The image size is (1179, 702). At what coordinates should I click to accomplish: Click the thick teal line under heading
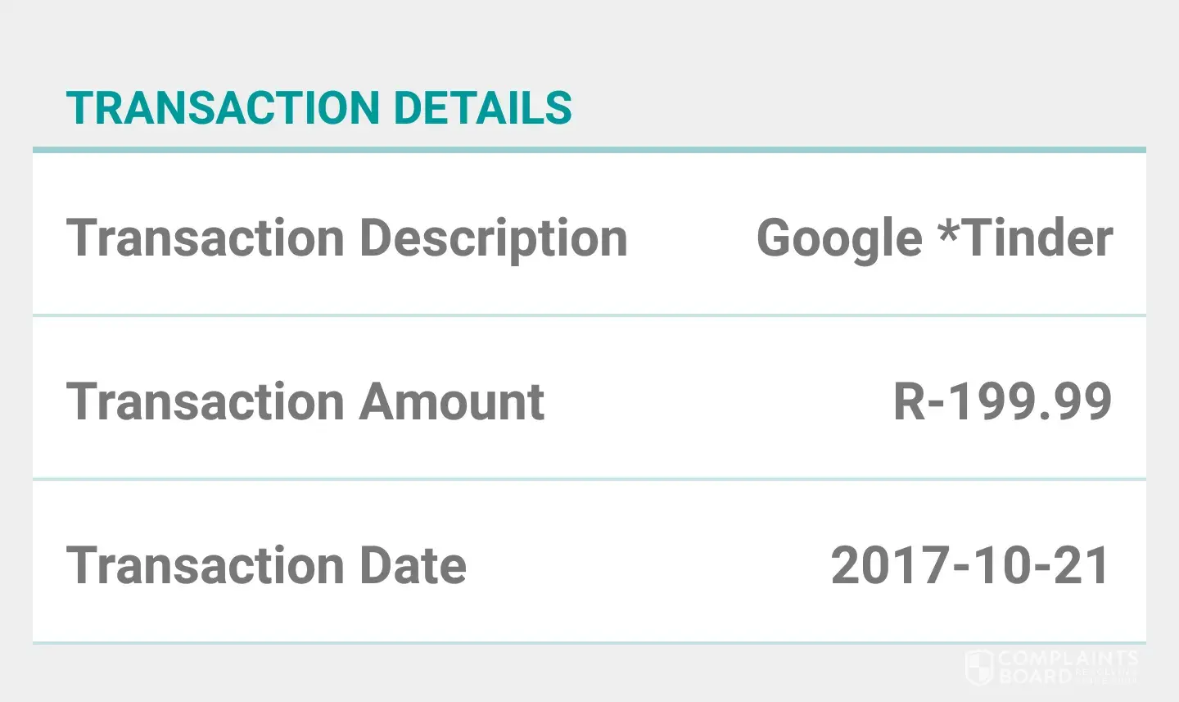coord(589,150)
